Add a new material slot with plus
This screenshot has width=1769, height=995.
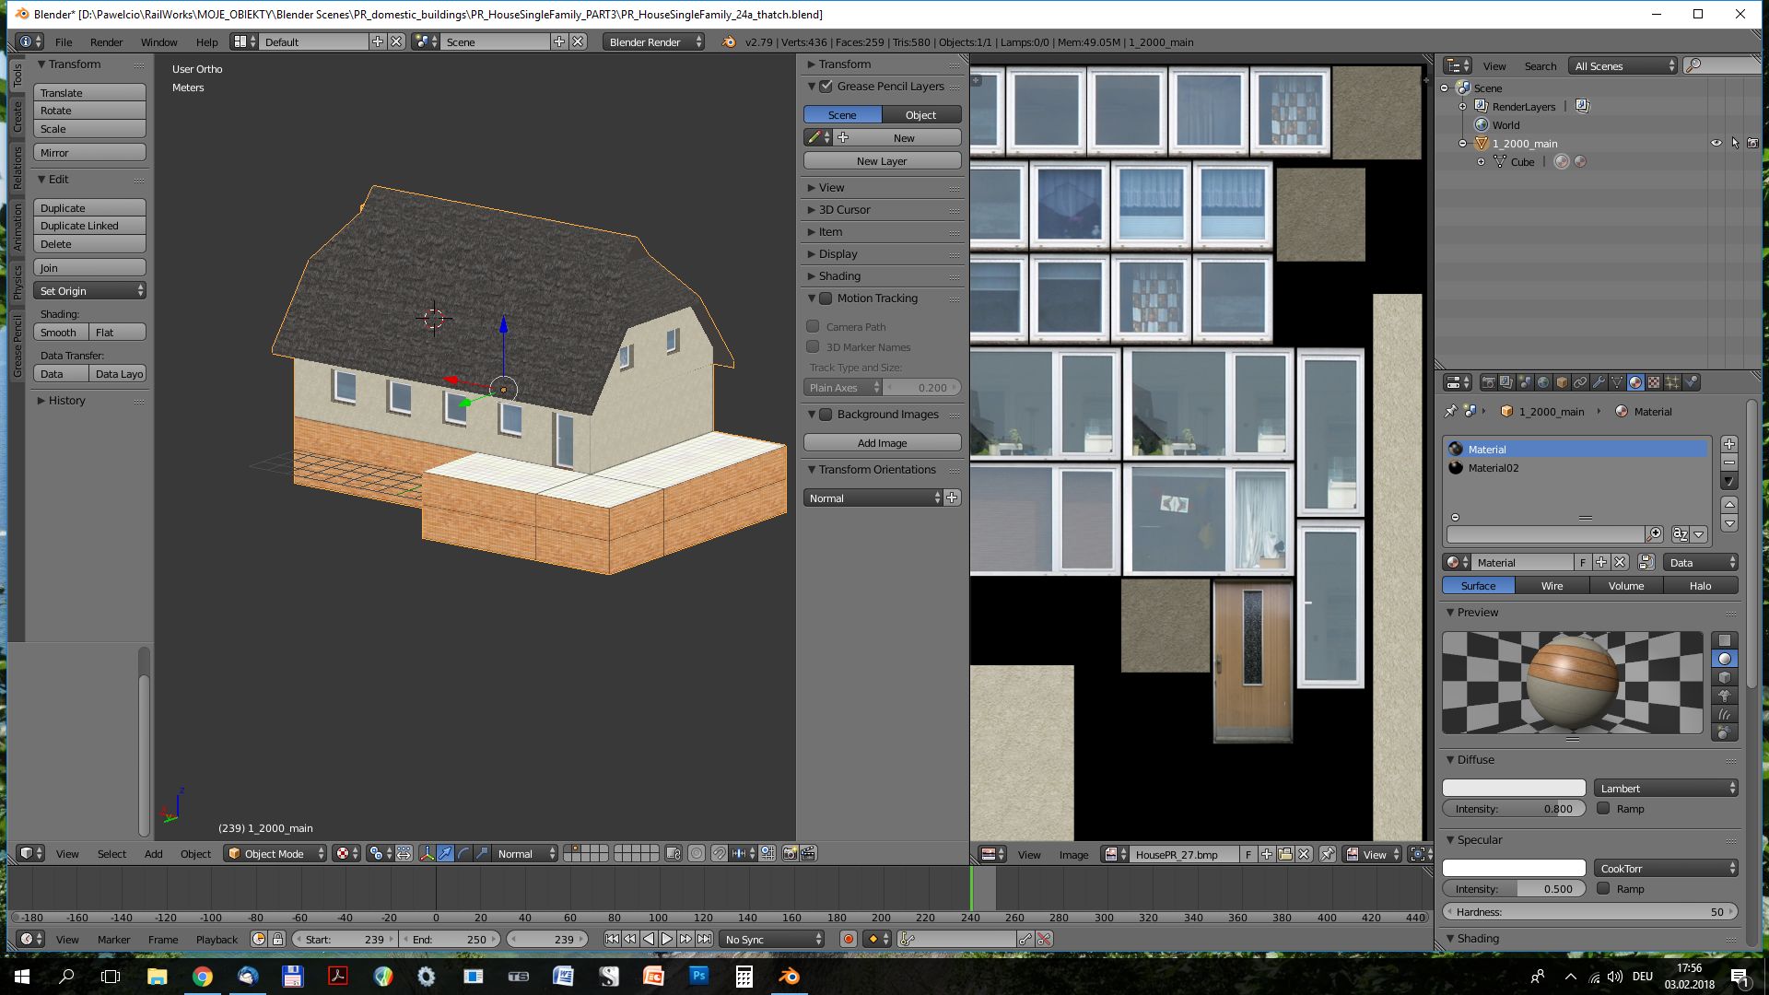(x=1729, y=444)
